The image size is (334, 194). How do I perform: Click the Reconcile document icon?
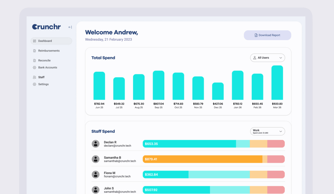click(x=35, y=60)
